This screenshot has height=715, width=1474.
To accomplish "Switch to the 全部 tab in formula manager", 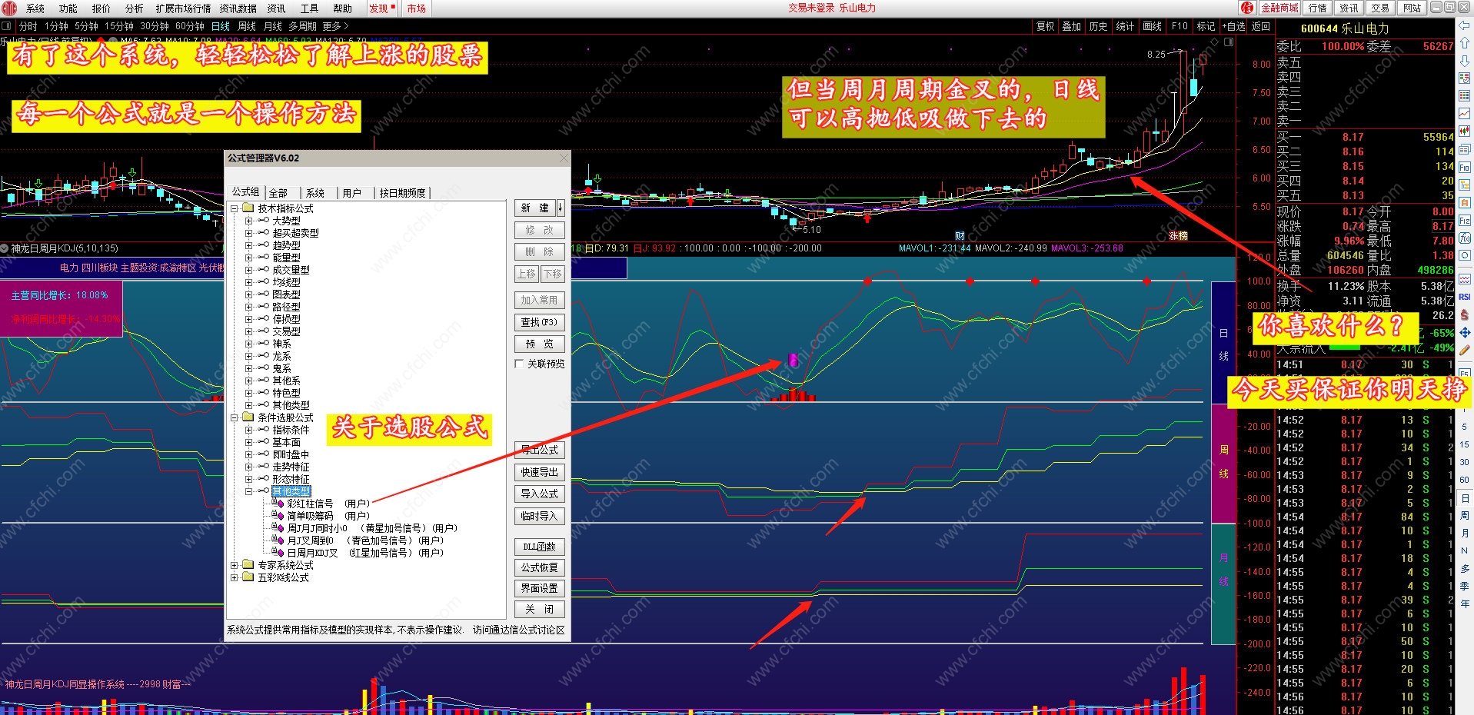I will [x=278, y=193].
